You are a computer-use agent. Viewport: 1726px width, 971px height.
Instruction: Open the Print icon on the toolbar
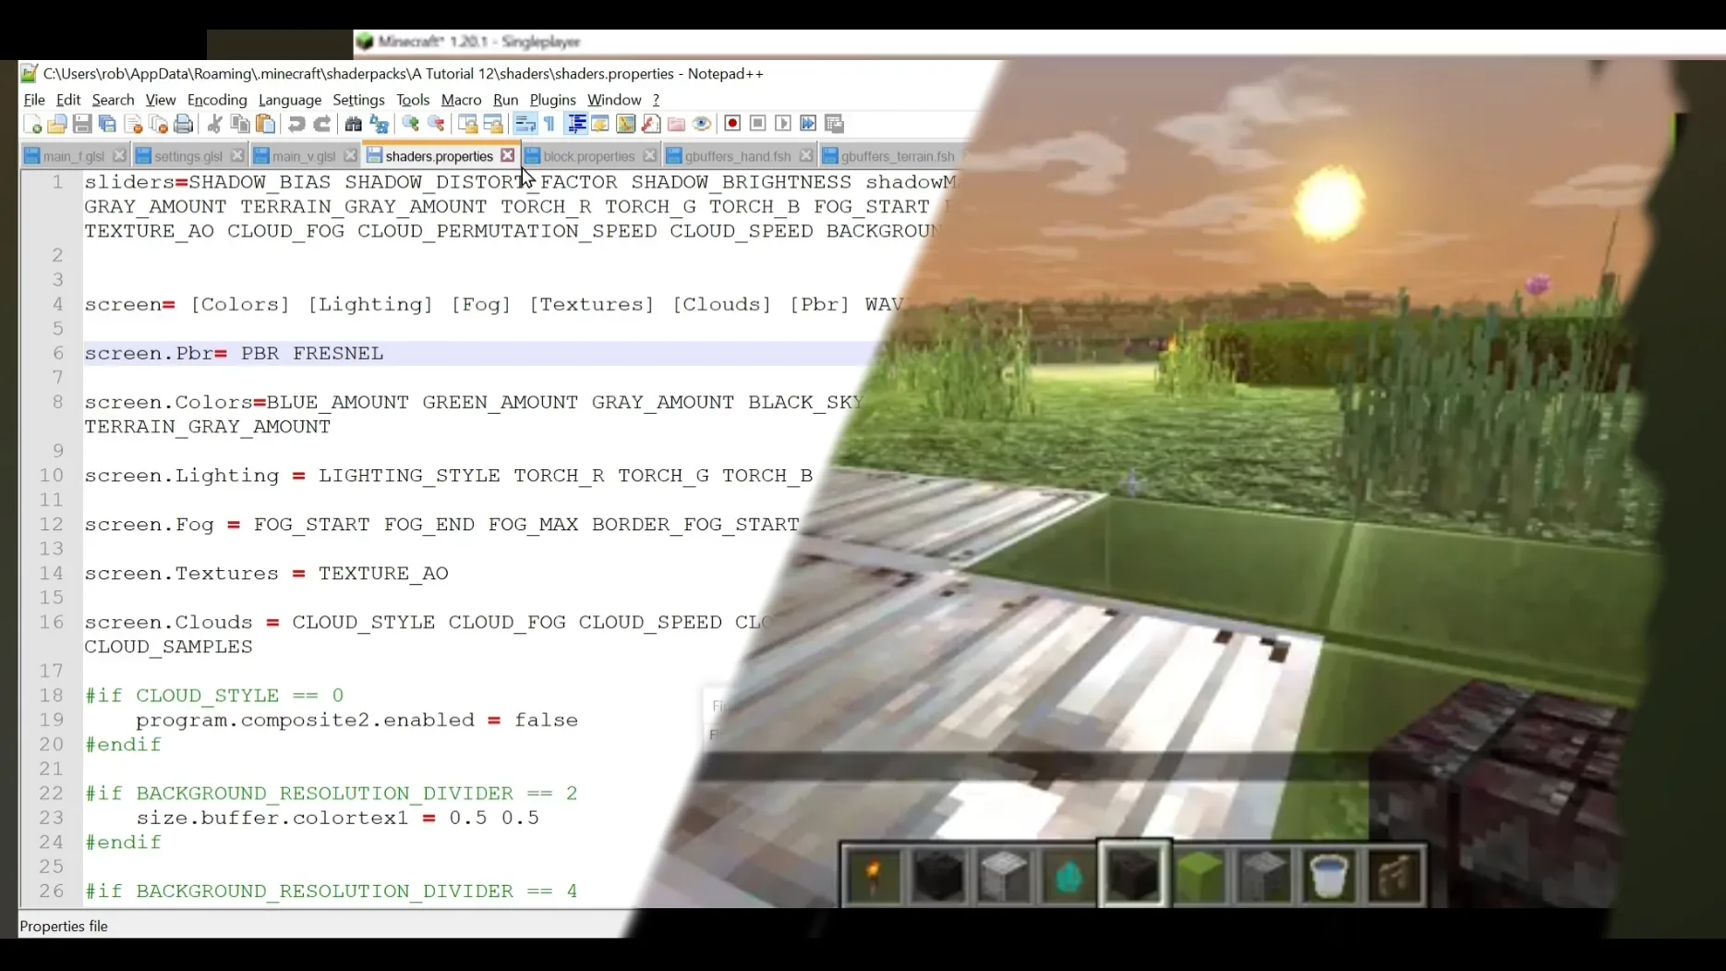pos(184,124)
